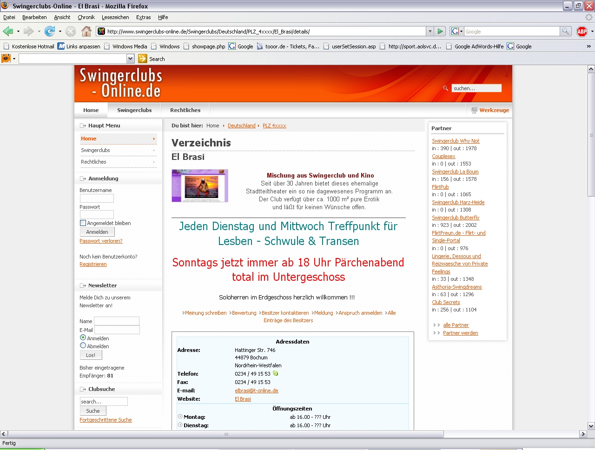Viewport: 595px width, 450px height.
Task: Click the magnifier icon beside suchen field
Action: tap(445, 88)
